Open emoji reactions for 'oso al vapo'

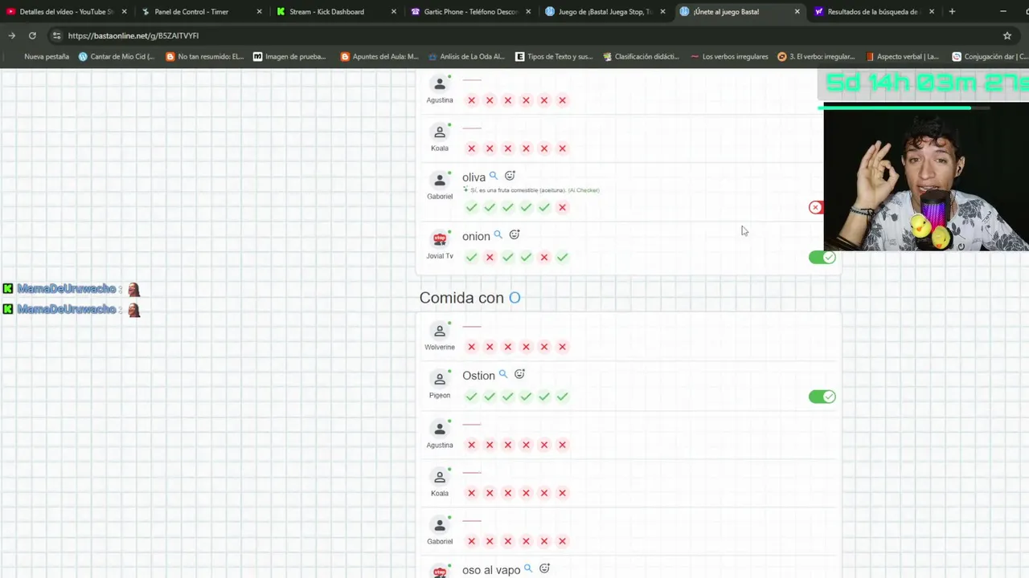544,568
